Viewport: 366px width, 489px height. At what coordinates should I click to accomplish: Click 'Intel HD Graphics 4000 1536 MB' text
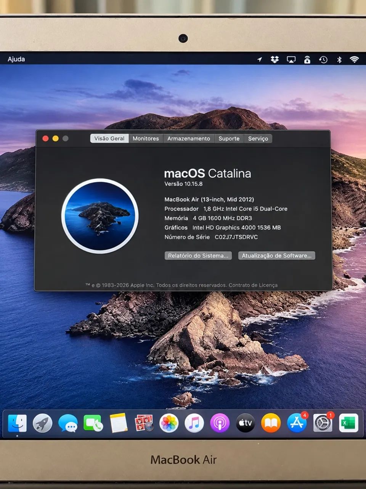[236, 228]
